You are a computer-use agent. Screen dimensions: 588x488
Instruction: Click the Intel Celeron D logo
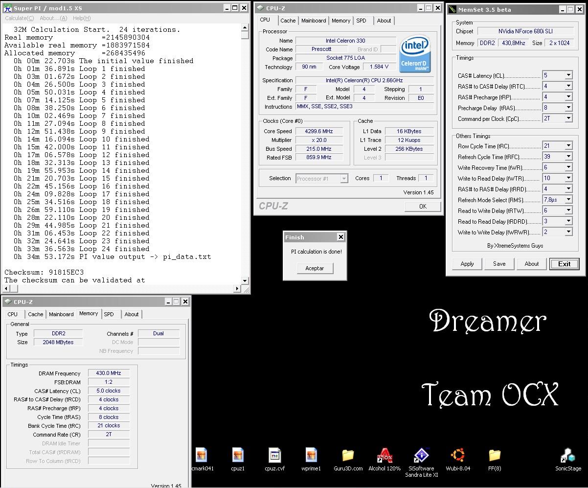415,53
